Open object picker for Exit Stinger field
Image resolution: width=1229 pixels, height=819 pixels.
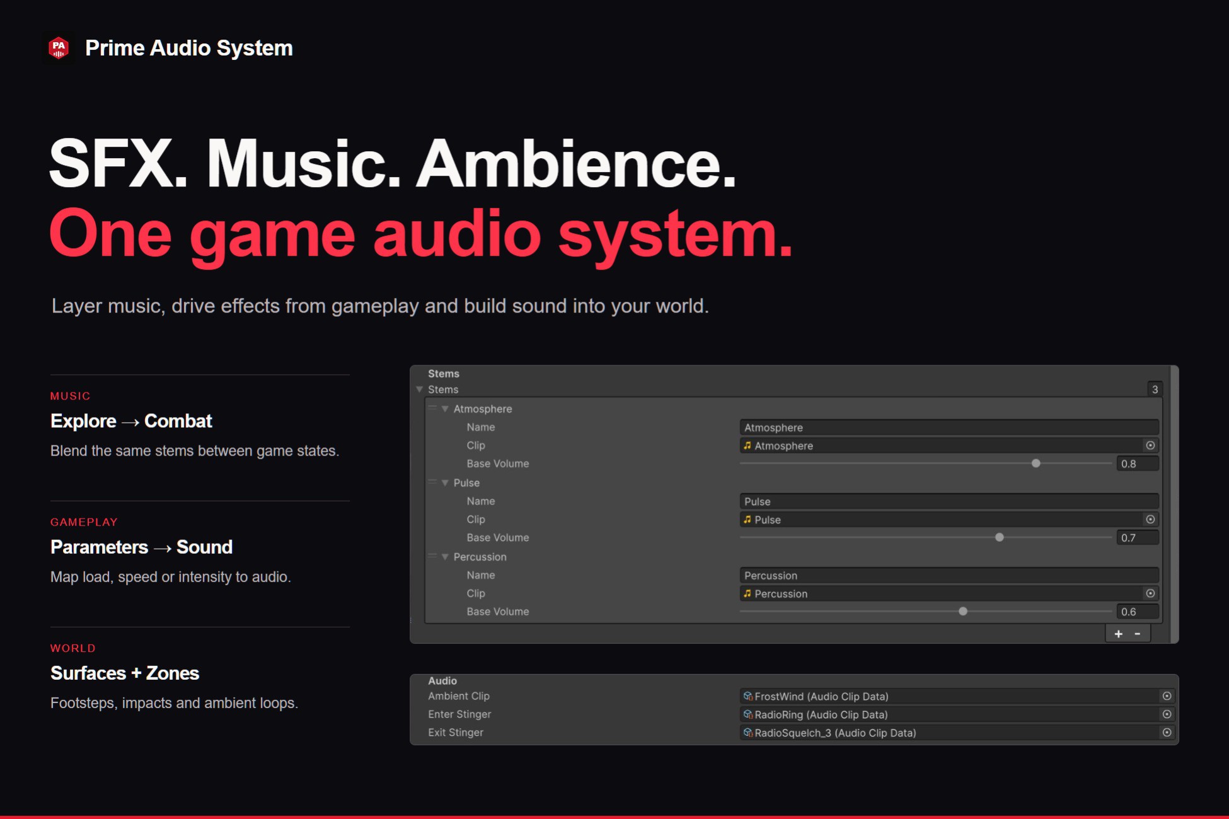tap(1167, 733)
